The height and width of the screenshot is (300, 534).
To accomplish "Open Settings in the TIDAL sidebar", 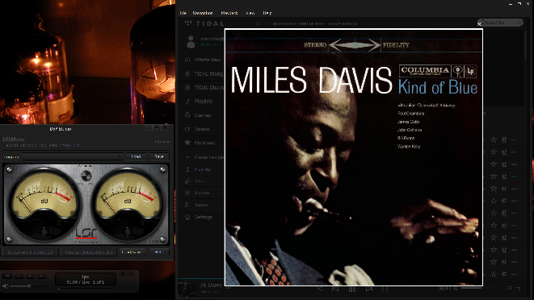I will [x=203, y=217].
